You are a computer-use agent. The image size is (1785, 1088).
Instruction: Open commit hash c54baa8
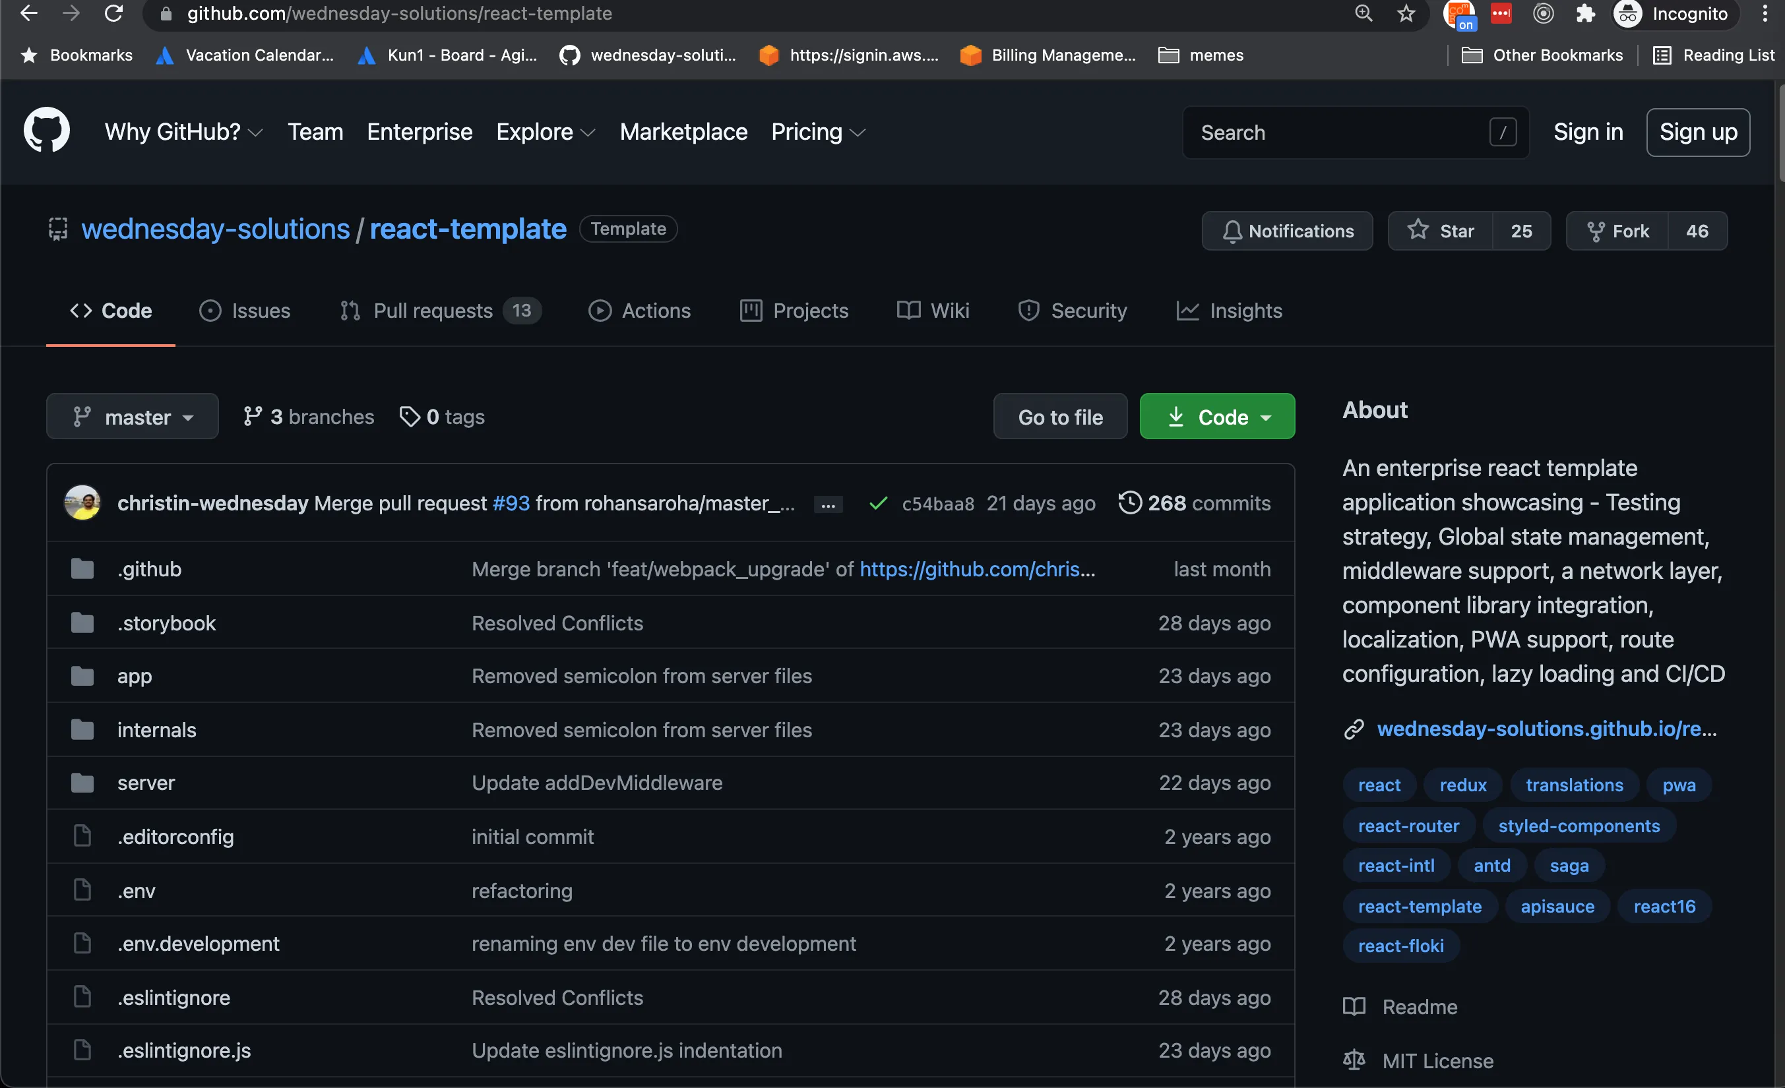[x=937, y=503]
